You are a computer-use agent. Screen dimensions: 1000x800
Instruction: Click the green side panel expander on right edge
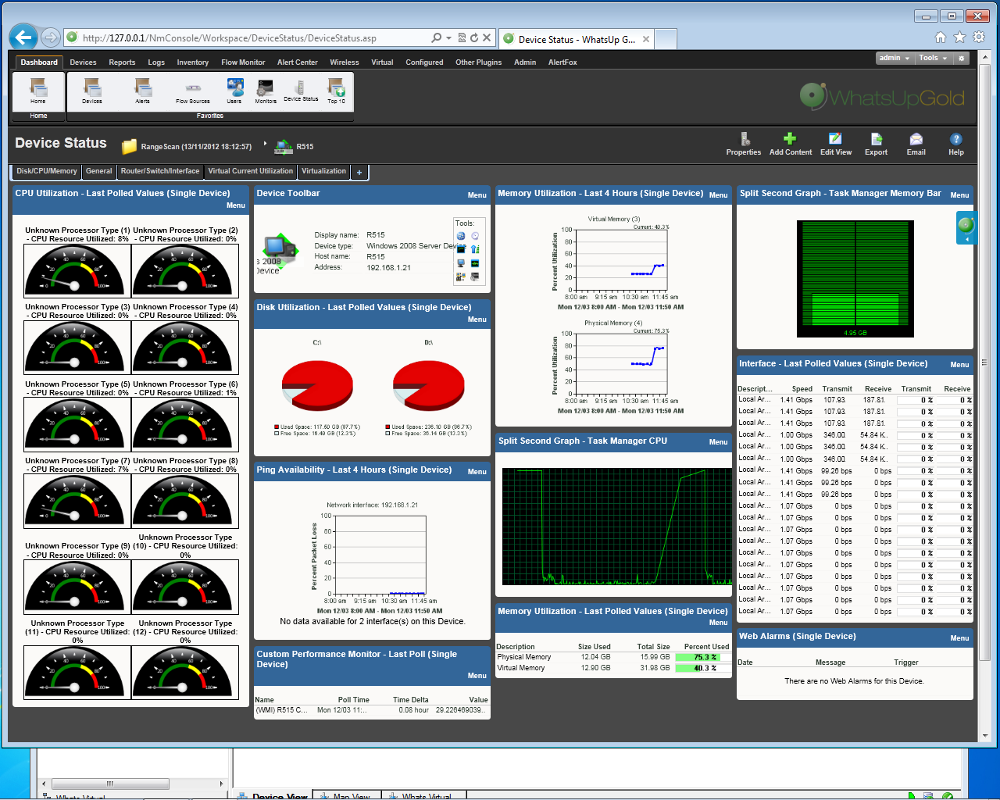pyautogui.click(x=966, y=227)
